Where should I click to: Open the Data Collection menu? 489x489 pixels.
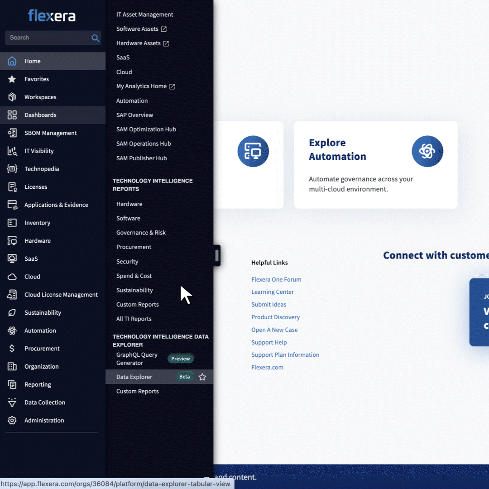click(44, 403)
